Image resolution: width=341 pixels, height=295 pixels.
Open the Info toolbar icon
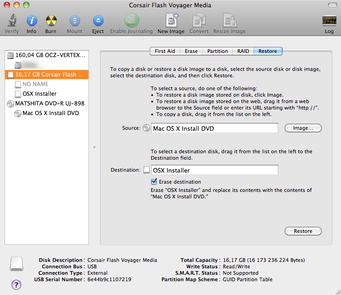(32, 21)
